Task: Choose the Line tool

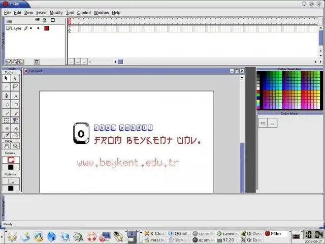Action: [6, 87]
